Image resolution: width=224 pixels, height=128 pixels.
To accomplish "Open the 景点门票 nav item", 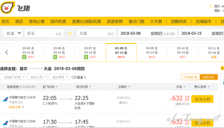I will 136,22.
